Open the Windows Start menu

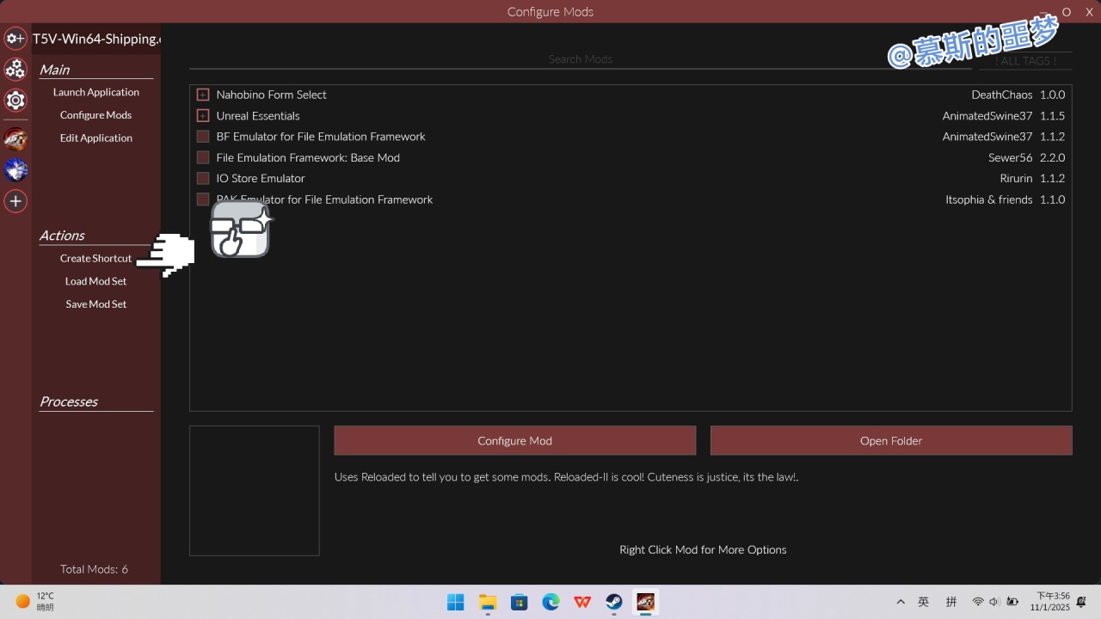click(456, 602)
